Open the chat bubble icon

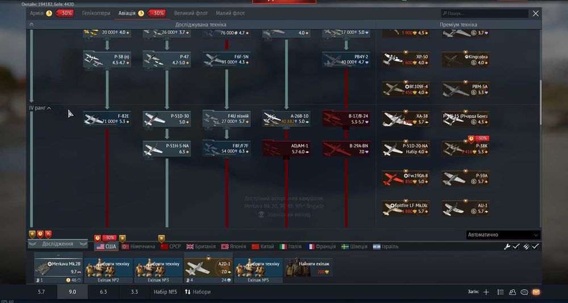(x=524, y=292)
